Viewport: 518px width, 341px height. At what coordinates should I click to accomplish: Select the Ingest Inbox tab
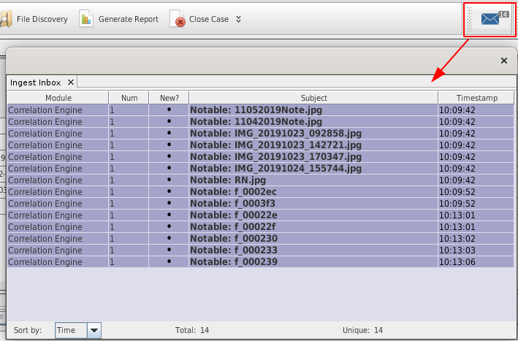coord(35,83)
